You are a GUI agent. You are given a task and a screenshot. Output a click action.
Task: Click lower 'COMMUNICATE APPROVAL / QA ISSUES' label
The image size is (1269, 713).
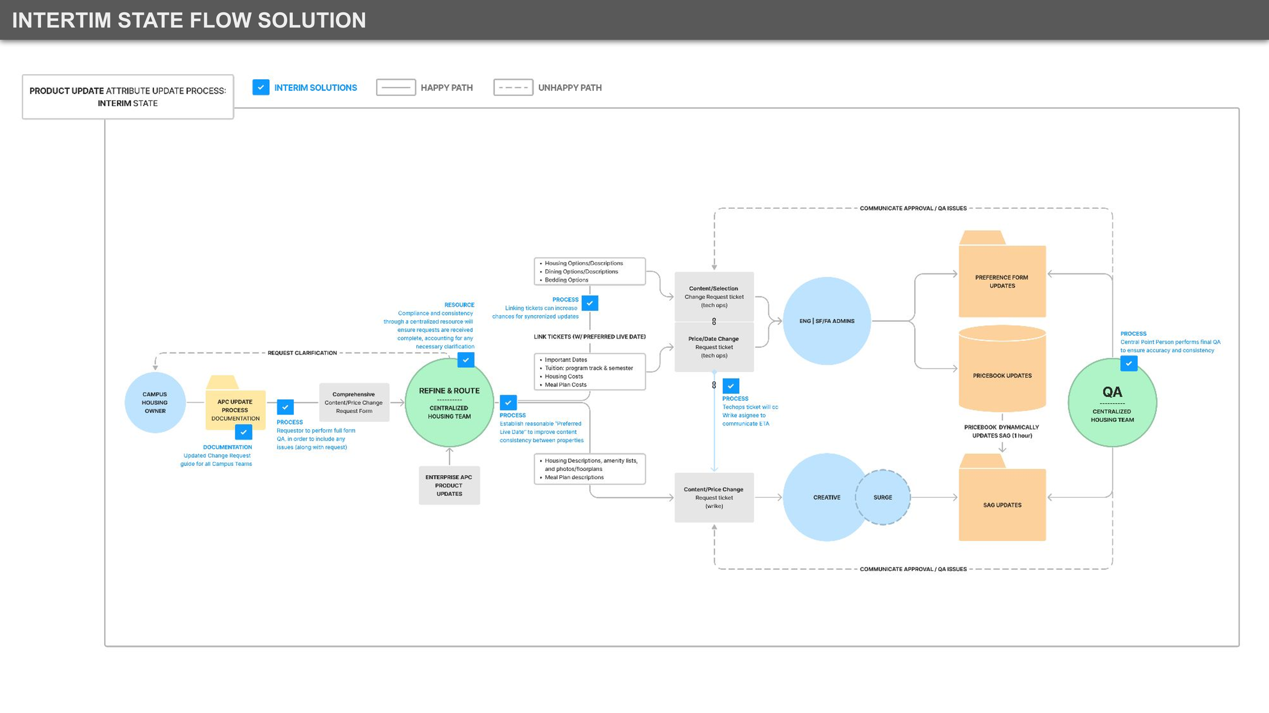[913, 569]
